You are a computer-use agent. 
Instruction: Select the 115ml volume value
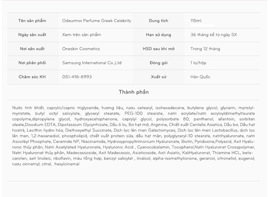(196, 21)
